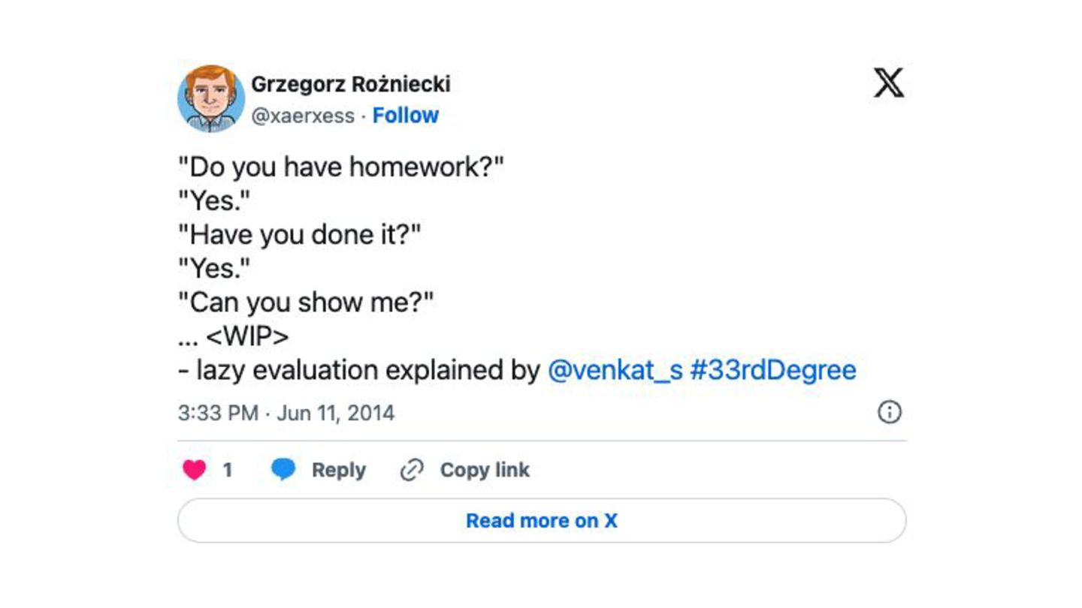
Task: Open the @venkat_s mention
Action: tap(615, 370)
